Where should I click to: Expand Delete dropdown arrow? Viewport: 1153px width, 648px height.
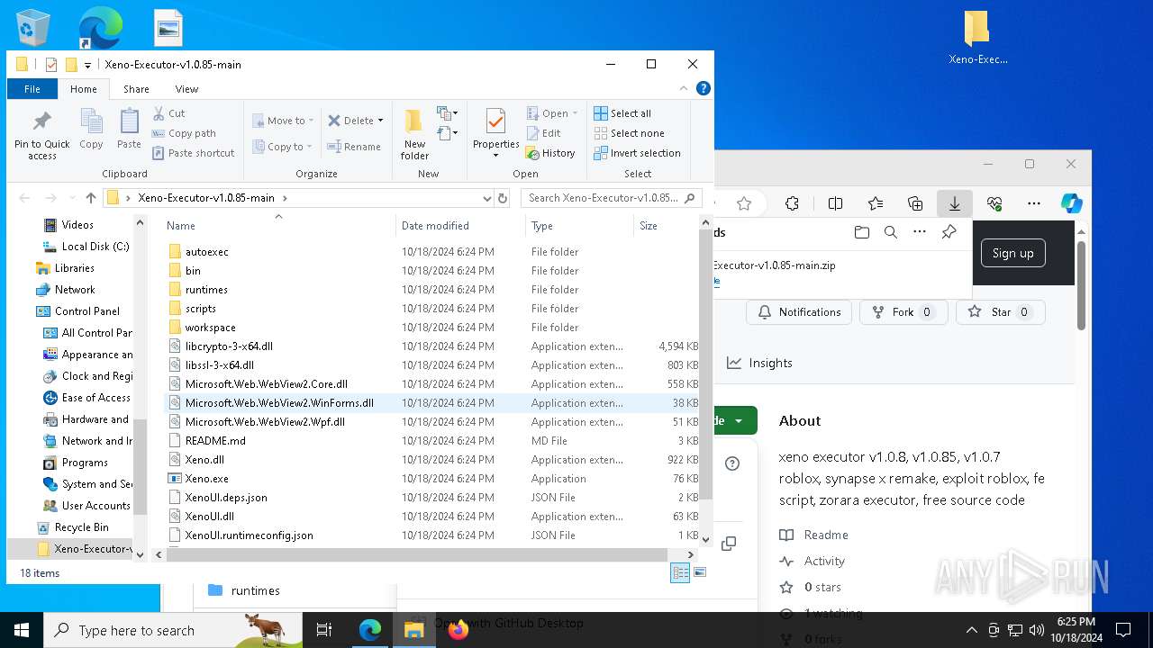pos(380,121)
